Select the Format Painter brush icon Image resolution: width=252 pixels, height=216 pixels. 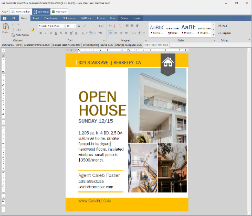[33, 30]
